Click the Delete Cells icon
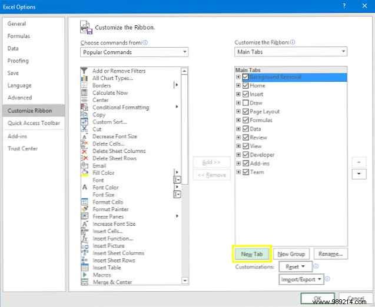The width and height of the screenshot is (375, 307). coord(84,144)
